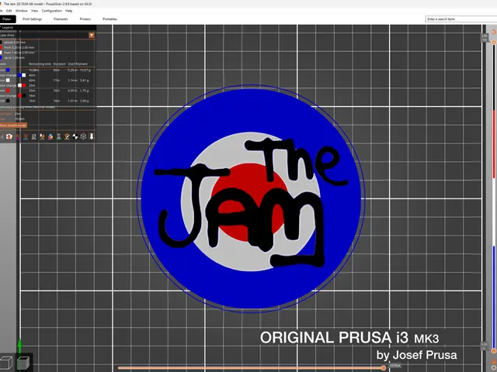
Task: Switch to the Filaments tab
Action: 61,19
